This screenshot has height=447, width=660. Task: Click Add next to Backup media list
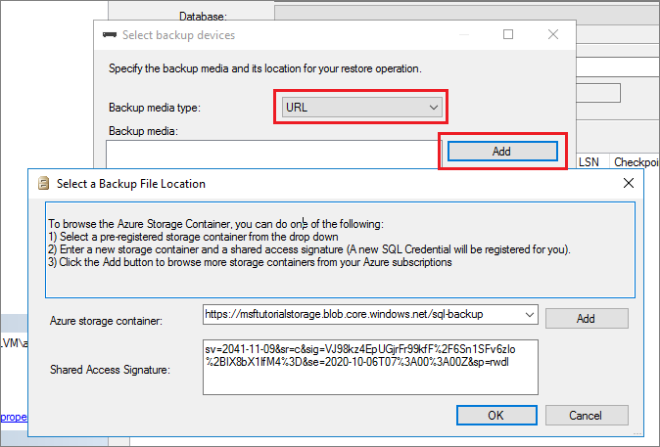502,152
